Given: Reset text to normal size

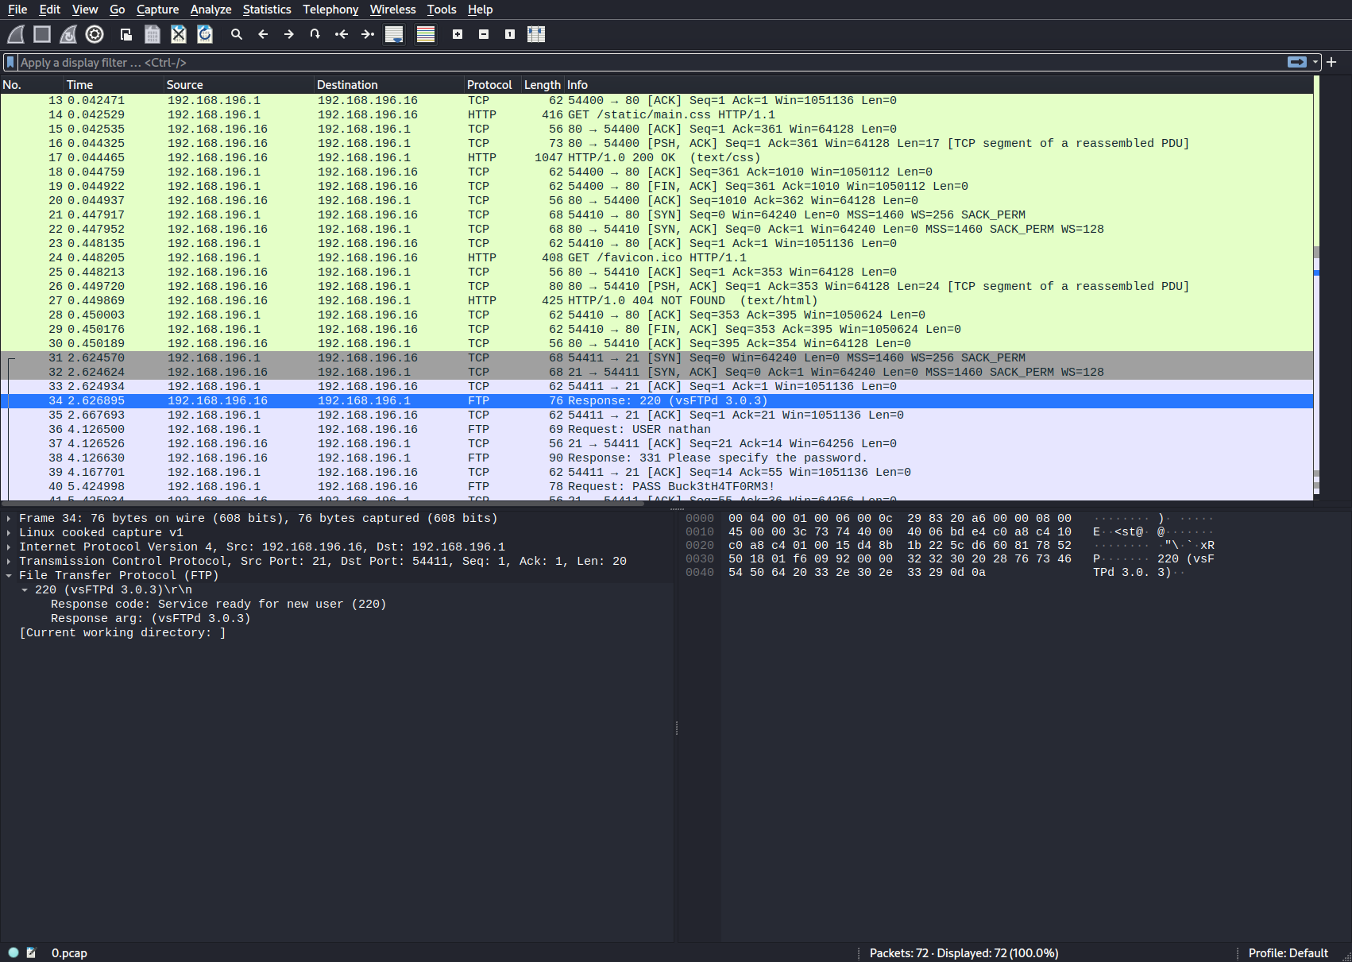Looking at the screenshot, I should (x=510, y=34).
